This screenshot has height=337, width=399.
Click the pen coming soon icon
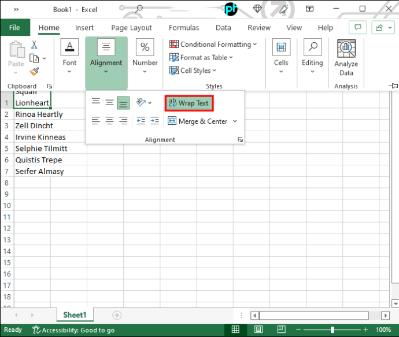click(x=283, y=9)
